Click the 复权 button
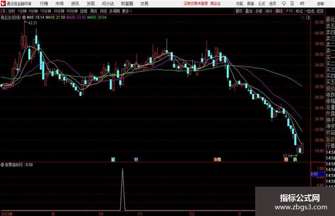Screen dimensions: 335x216 [x=239, y=11]
